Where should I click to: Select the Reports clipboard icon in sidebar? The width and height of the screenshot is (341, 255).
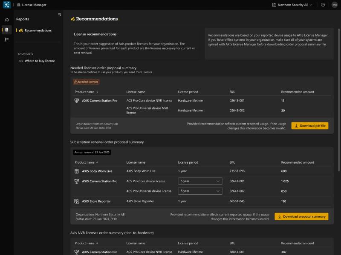click(6, 30)
